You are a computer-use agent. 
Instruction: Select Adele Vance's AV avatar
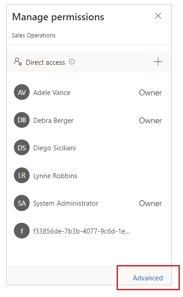point(22,92)
